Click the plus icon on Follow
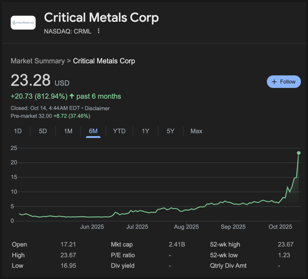Screen dimensions: 308x279 [274, 82]
